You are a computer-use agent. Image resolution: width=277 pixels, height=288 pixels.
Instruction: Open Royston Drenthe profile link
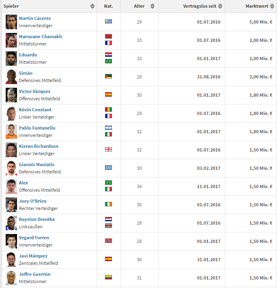tap(37, 219)
